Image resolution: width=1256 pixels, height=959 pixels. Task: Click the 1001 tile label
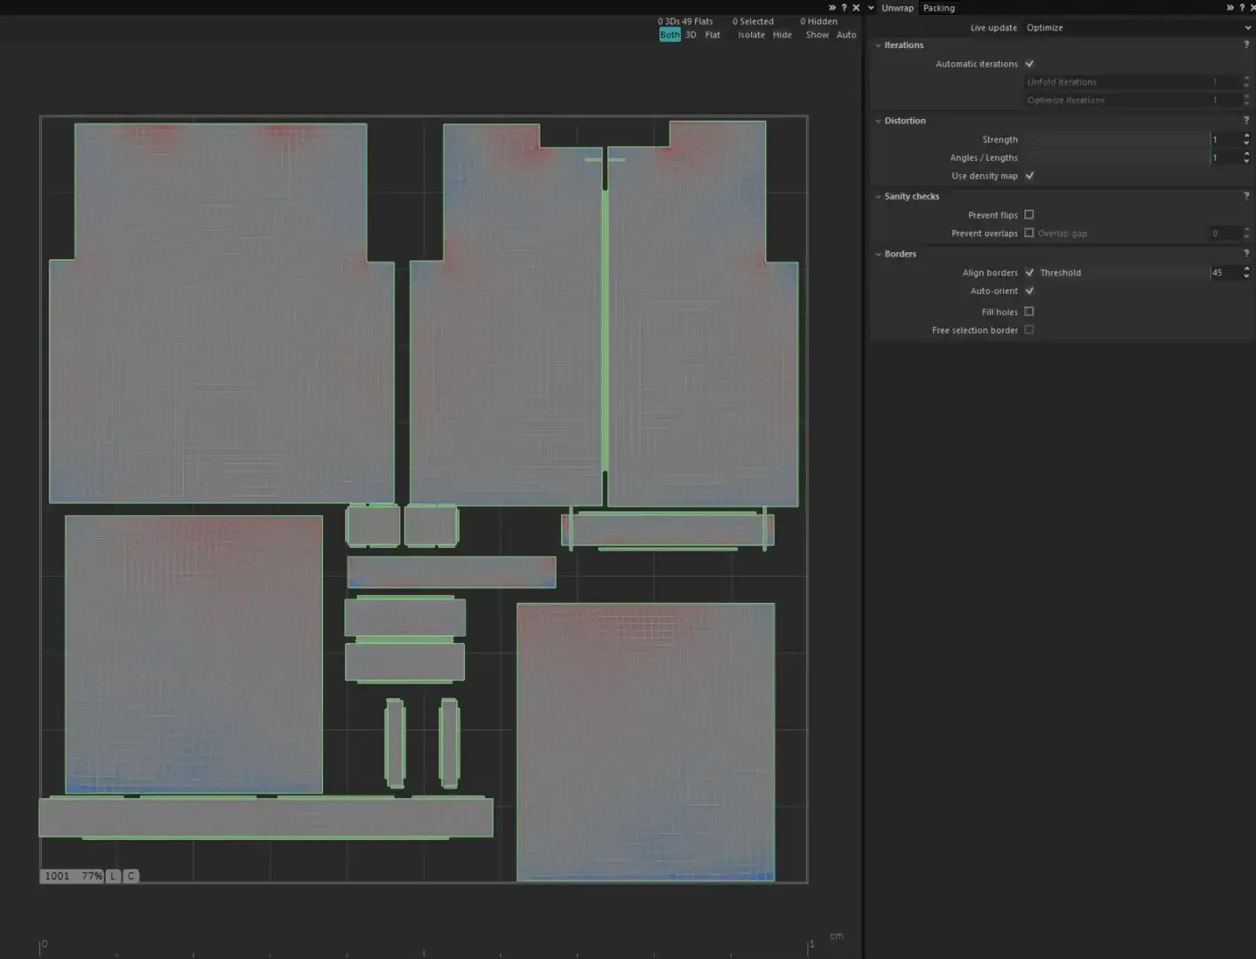(57, 876)
